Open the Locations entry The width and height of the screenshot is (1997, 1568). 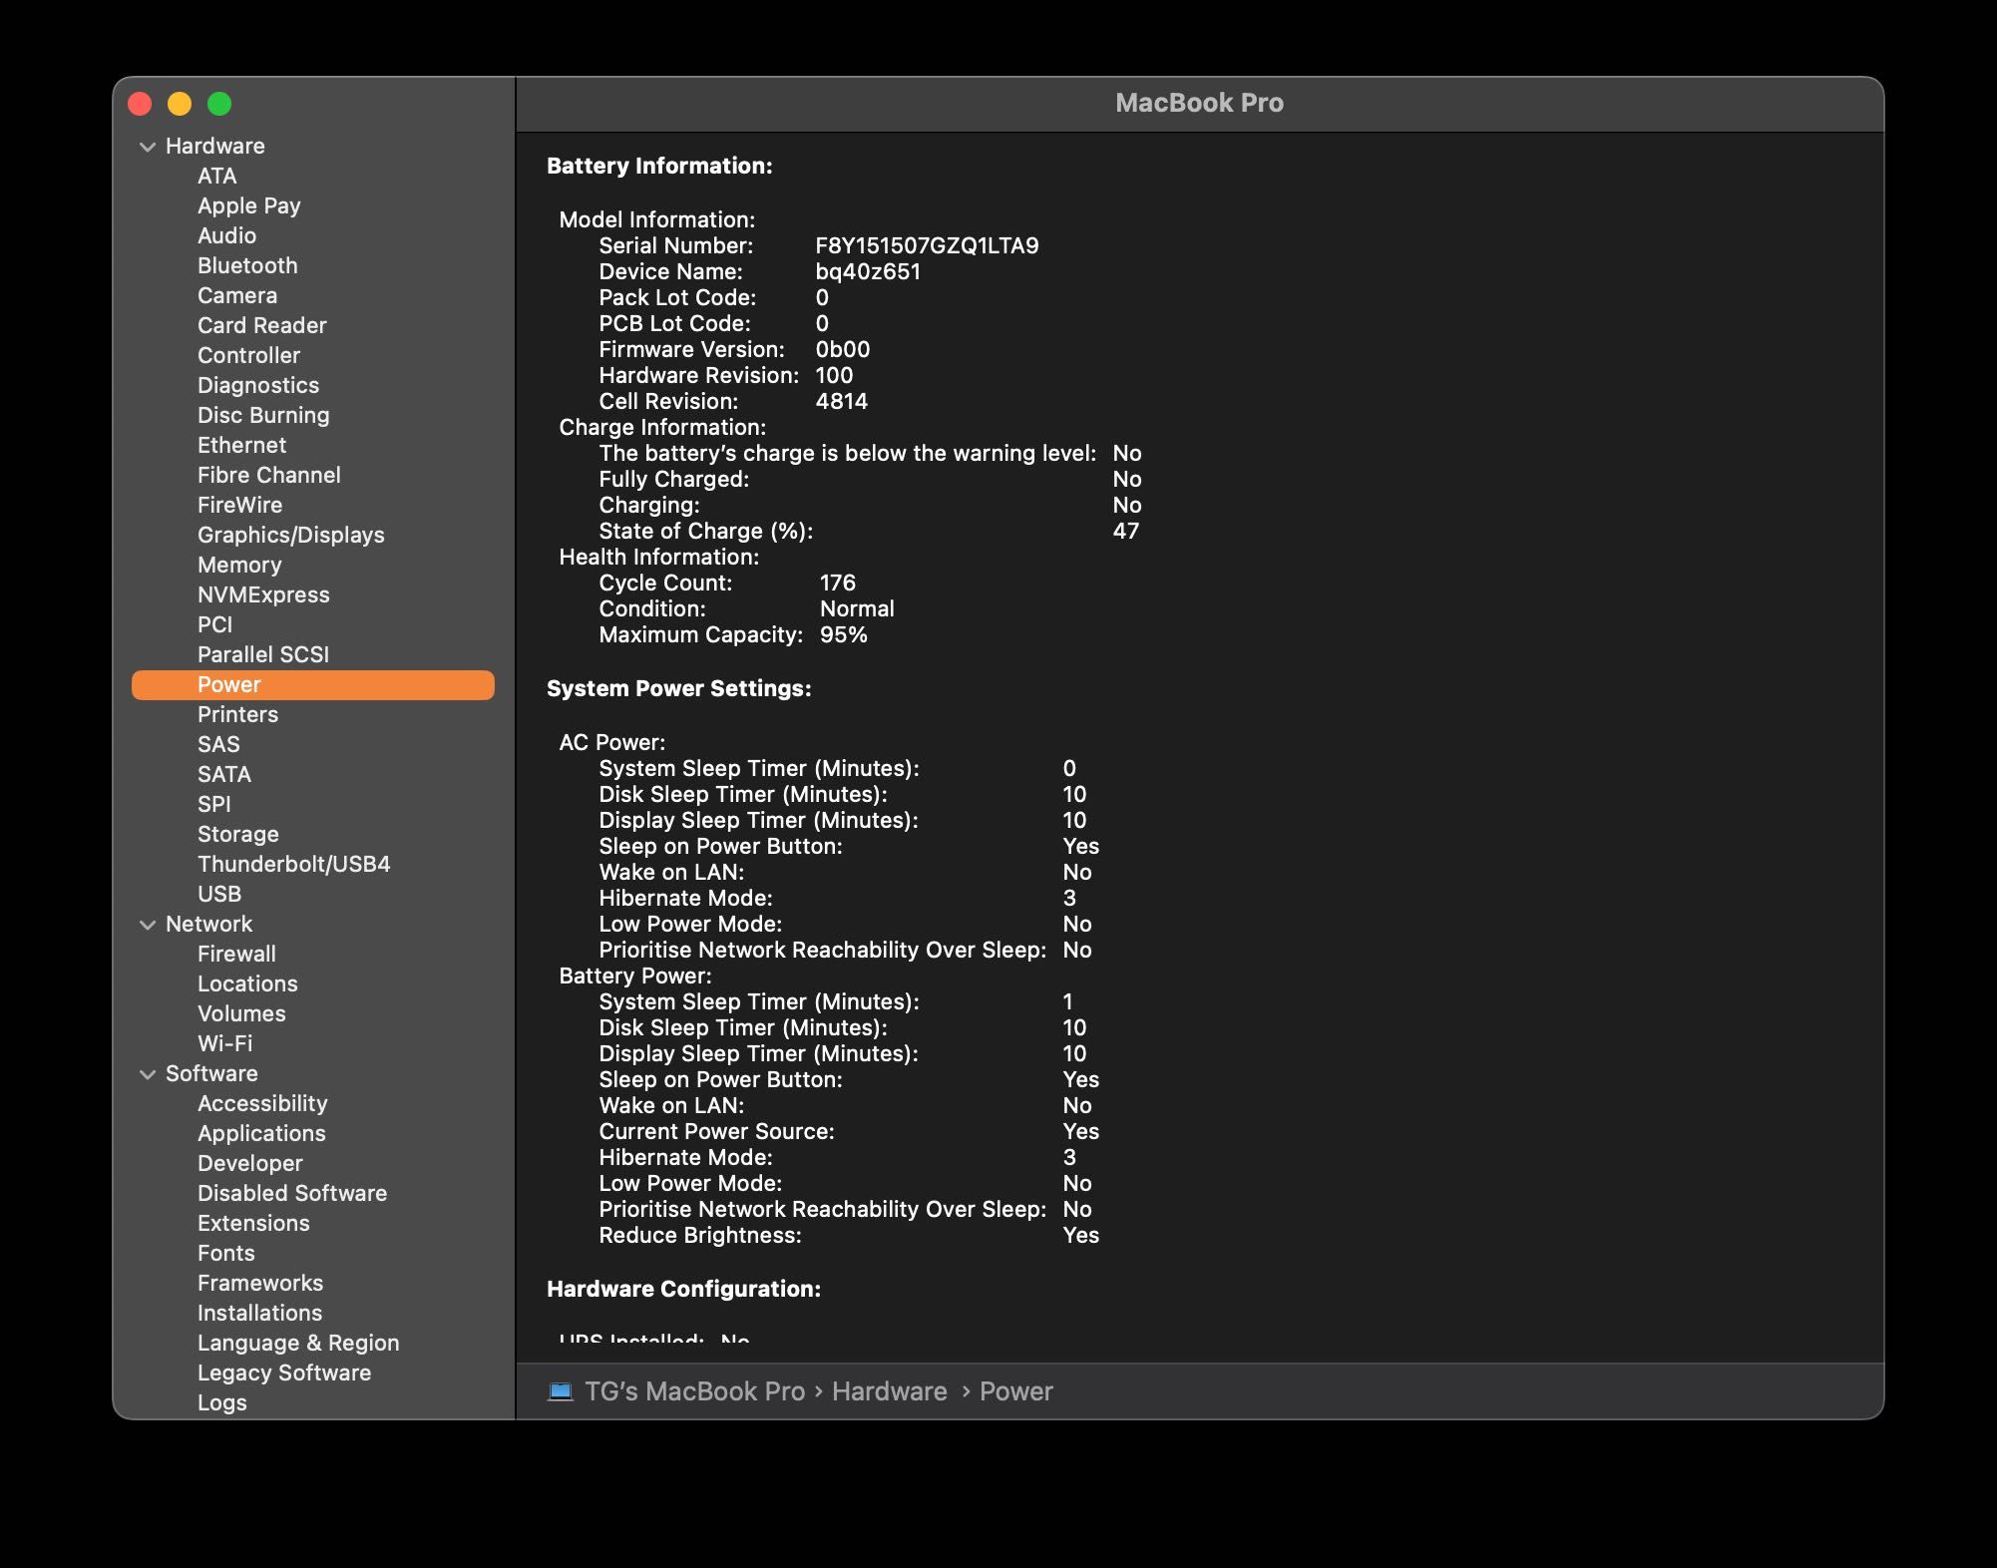click(247, 983)
